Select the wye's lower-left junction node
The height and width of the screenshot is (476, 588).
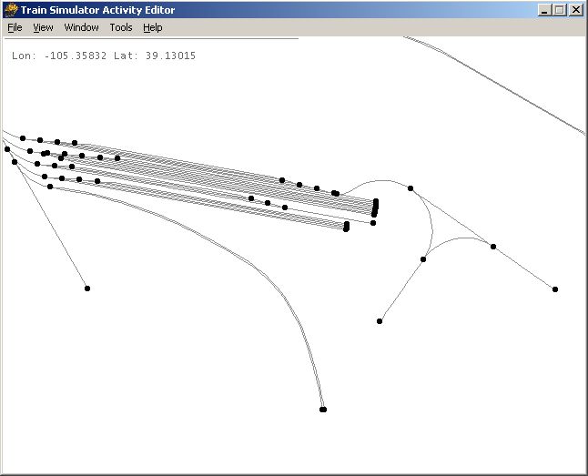pos(423,259)
